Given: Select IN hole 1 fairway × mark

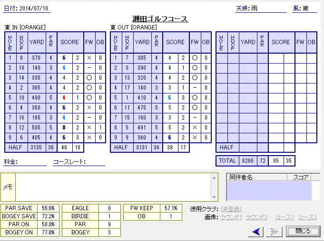Looking at the screenshot, I should pos(89,58).
